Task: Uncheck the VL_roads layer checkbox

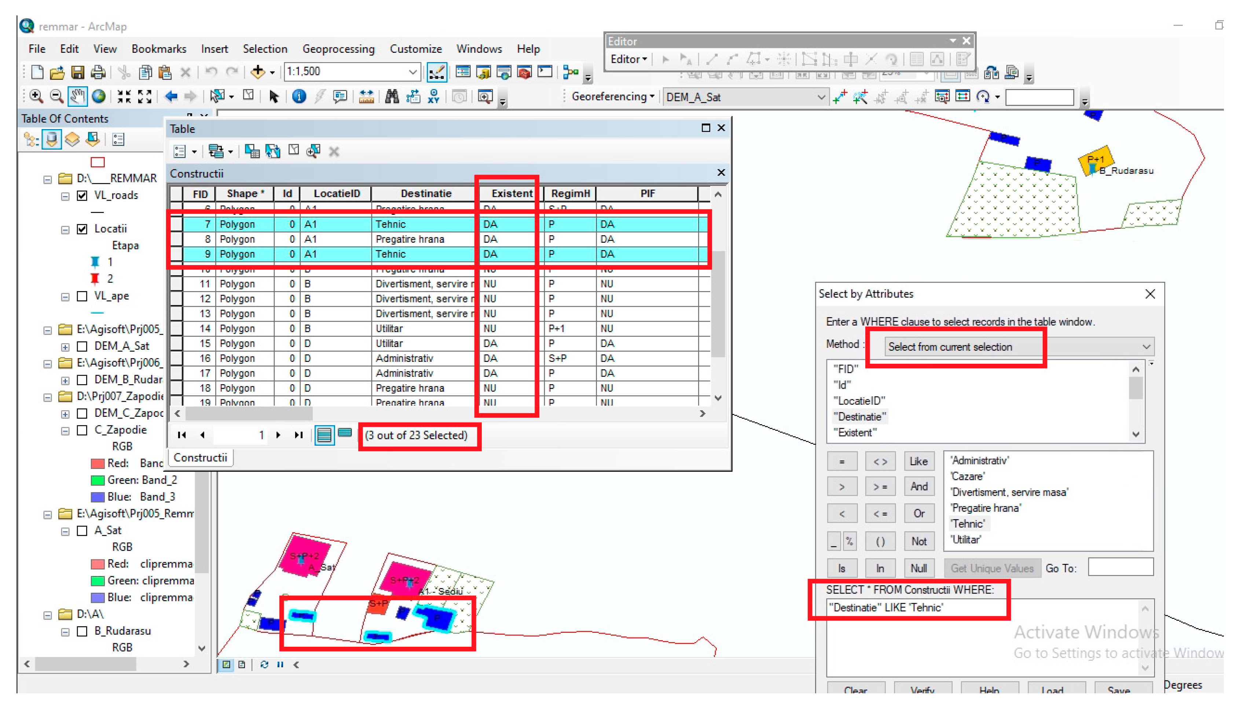Action: click(82, 196)
